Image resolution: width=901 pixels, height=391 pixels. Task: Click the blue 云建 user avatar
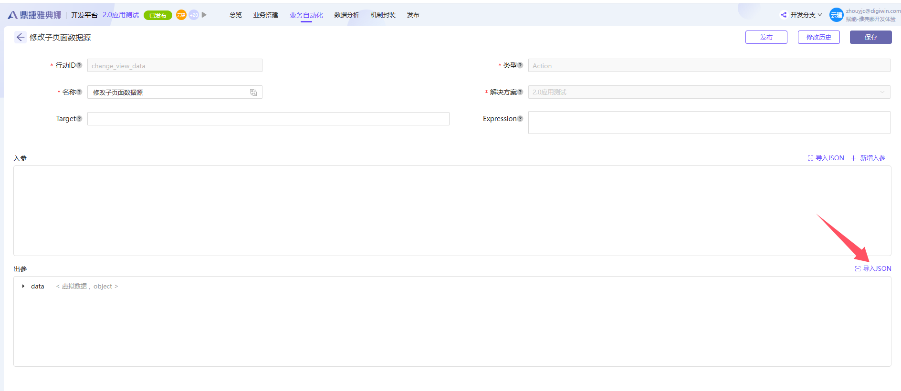[x=837, y=15]
